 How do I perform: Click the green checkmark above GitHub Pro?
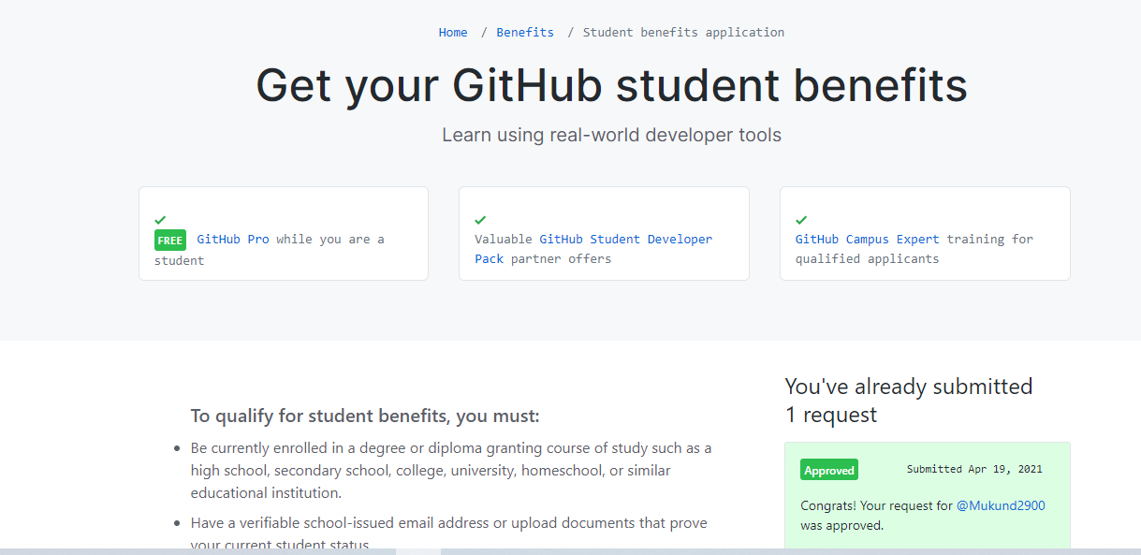[x=160, y=220]
